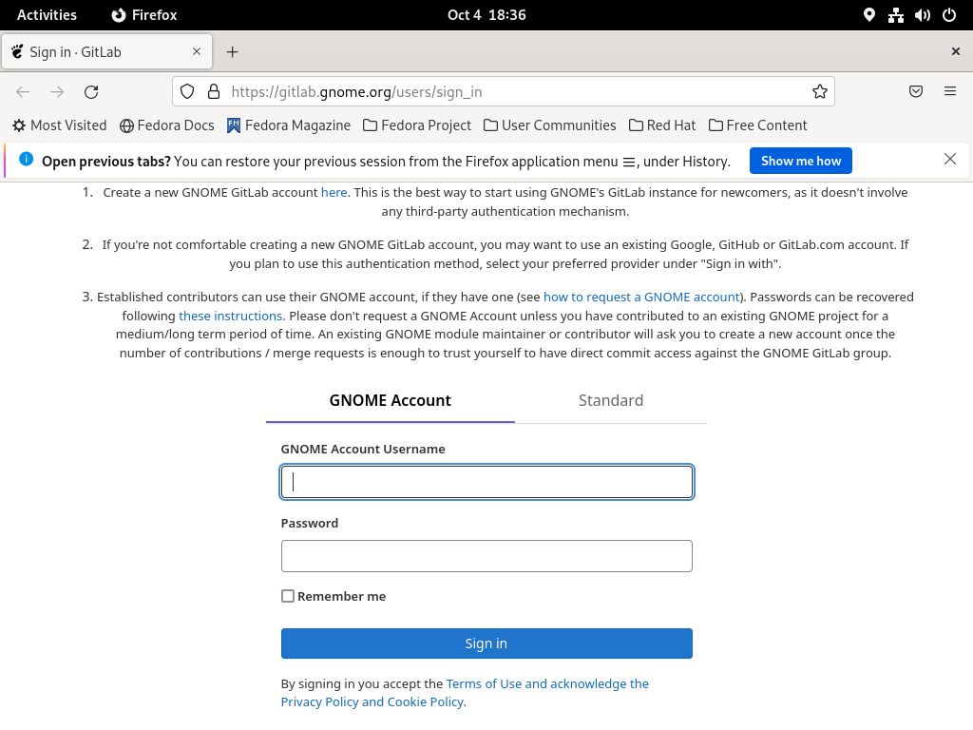Close the Sign in · GitLab tab

coord(197,51)
